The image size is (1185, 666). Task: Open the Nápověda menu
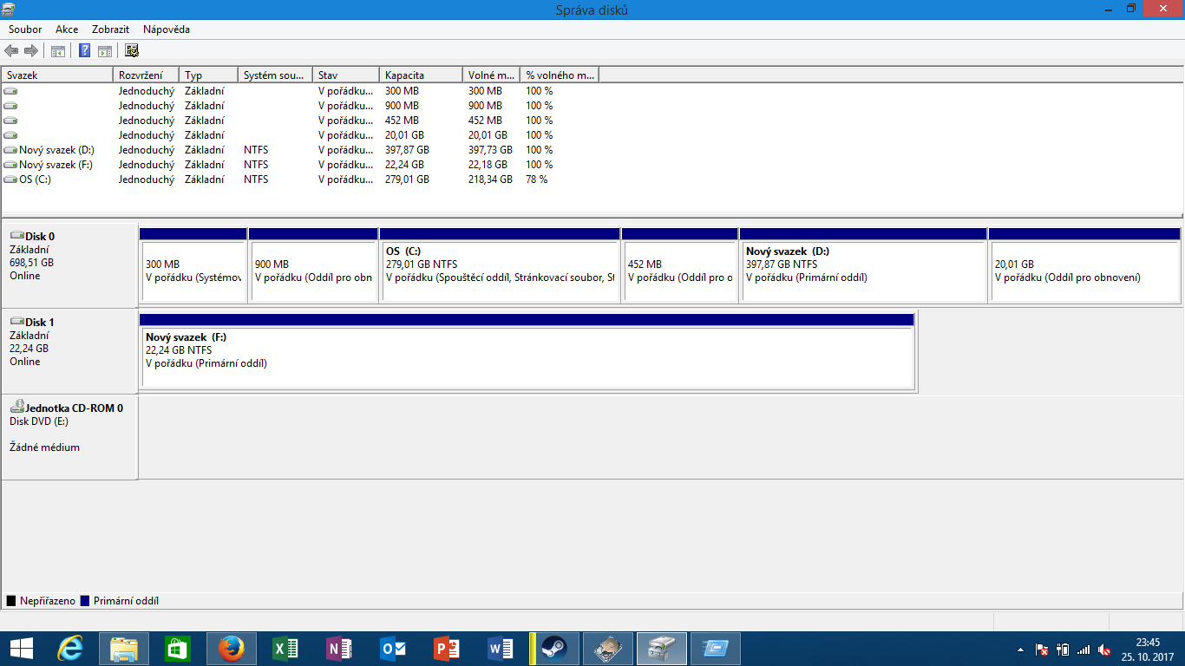point(167,29)
